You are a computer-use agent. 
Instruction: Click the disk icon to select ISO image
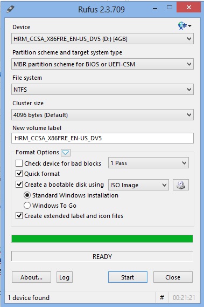coord(181,185)
